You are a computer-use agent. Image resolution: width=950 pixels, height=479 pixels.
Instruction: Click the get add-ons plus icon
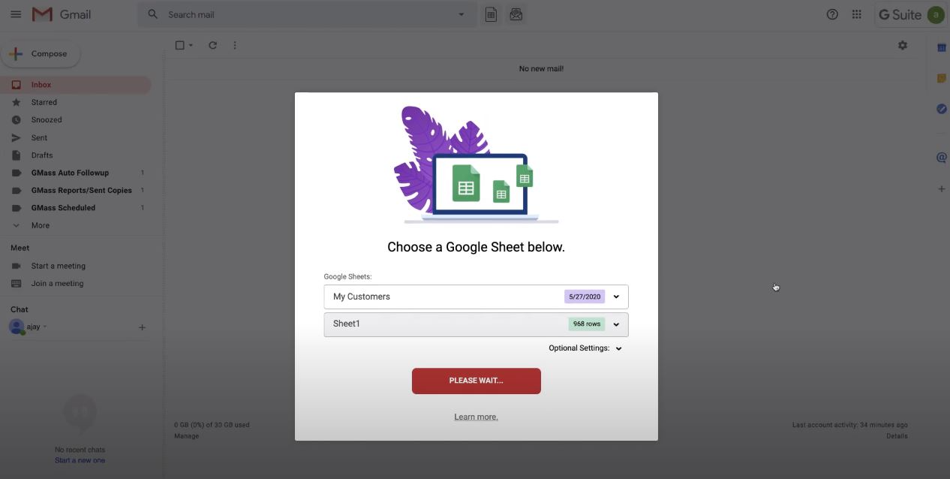tap(941, 189)
